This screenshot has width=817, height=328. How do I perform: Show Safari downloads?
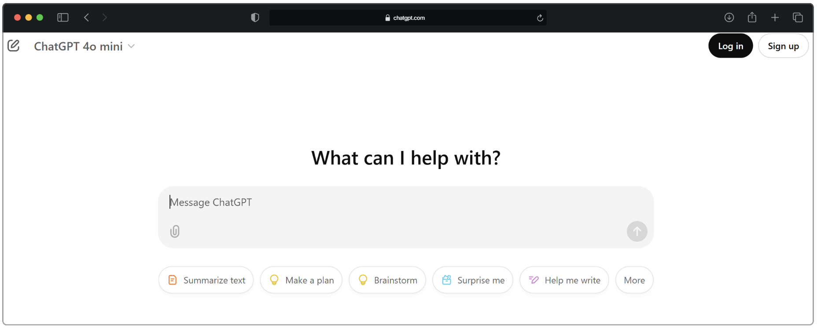(x=729, y=18)
